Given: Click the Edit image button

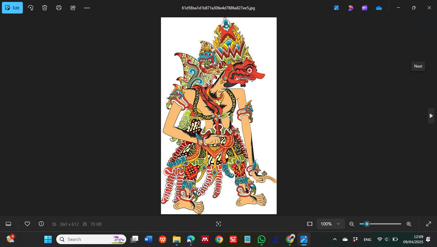Looking at the screenshot, I should (x=12, y=8).
